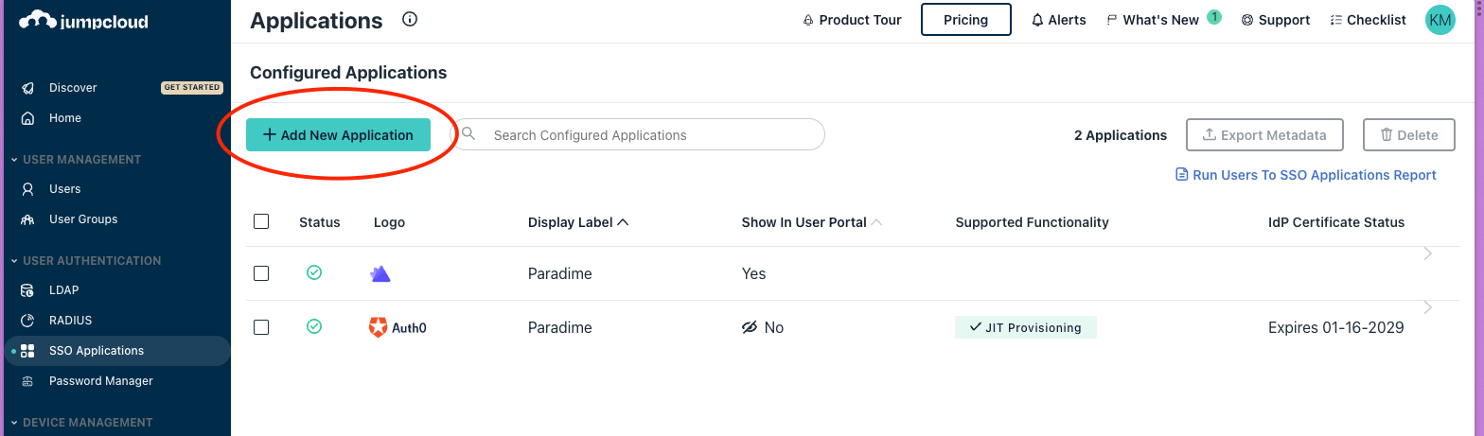Open the Applications info icon
This screenshot has height=436, width=1484.
pyautogui.click(x=410, y=19)
